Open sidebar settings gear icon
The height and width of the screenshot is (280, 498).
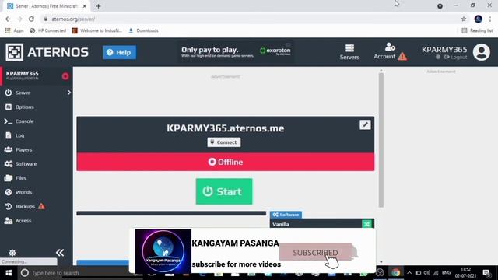pos(12,253)
